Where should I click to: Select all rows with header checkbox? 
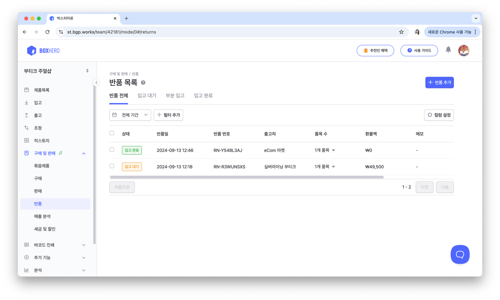pyautogui.click(x=112, y=133)
